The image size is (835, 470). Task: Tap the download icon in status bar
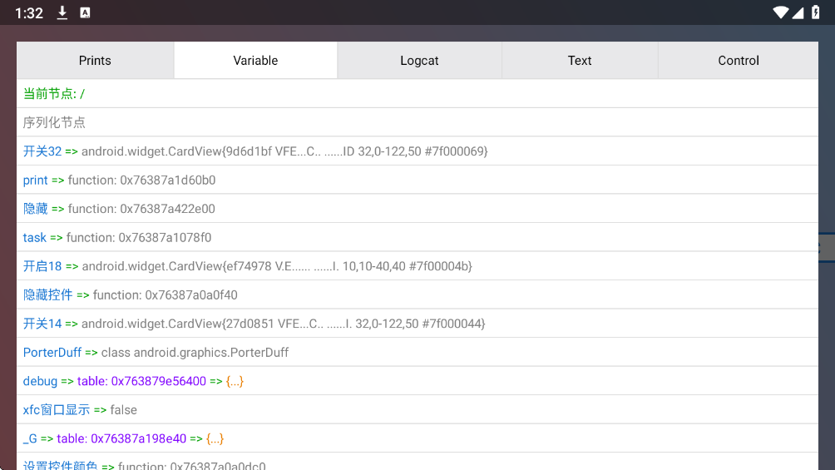pyautogui.click(x=62, y=12)
